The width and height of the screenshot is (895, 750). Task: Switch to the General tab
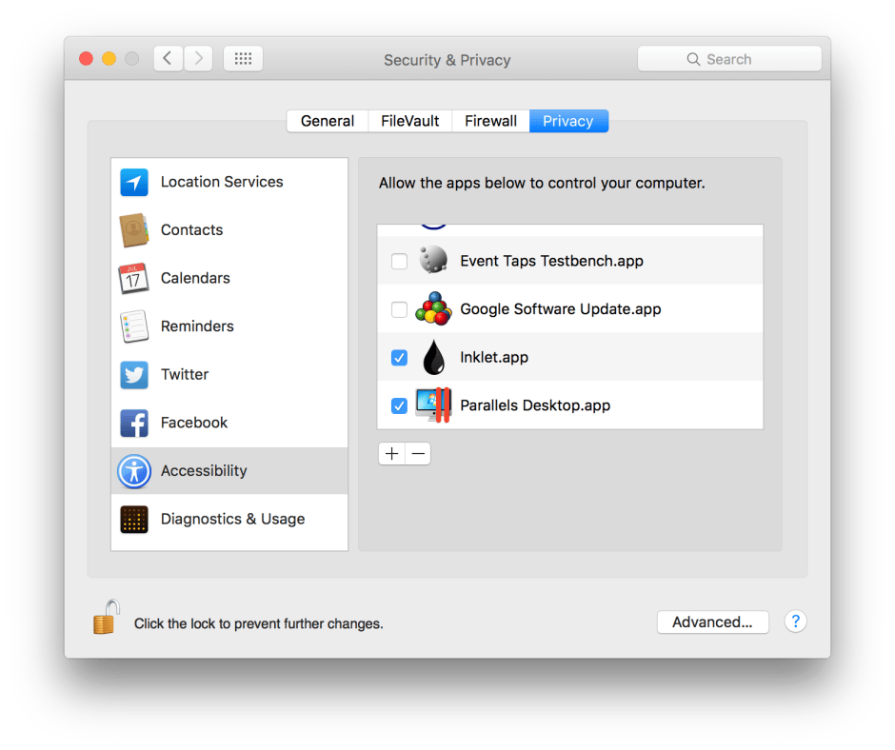(x=328, y=121)
